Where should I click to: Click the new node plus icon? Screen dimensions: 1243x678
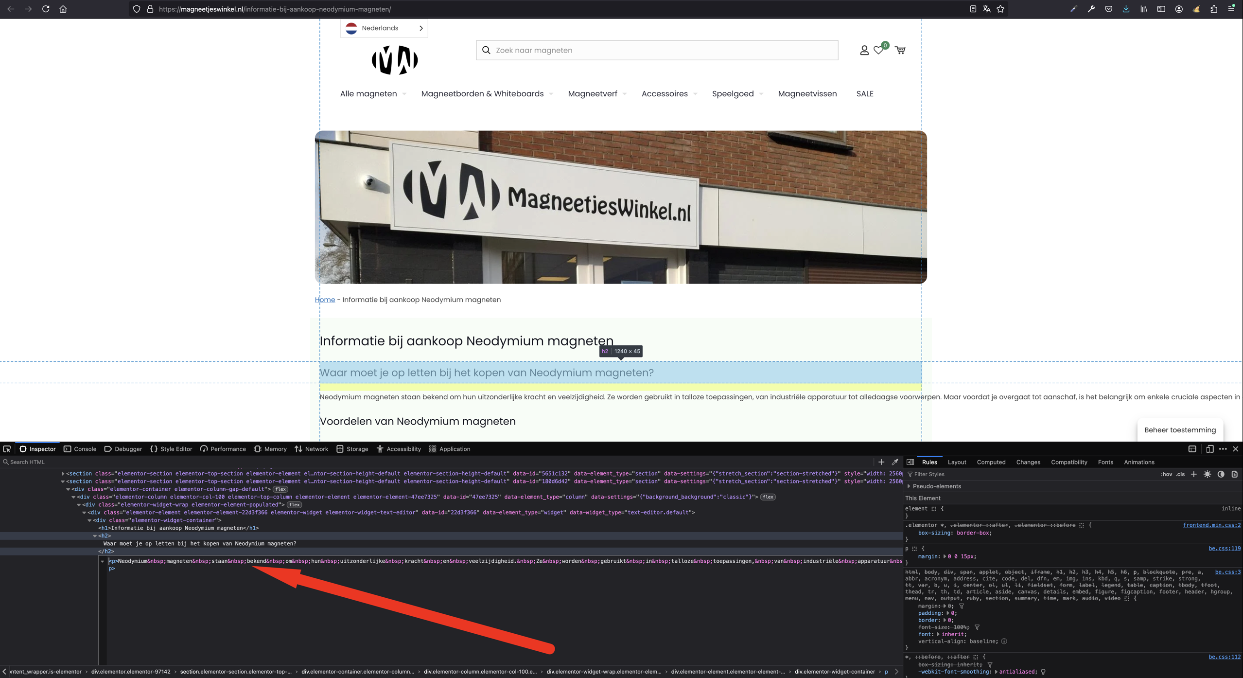click(x=881, y=462)
